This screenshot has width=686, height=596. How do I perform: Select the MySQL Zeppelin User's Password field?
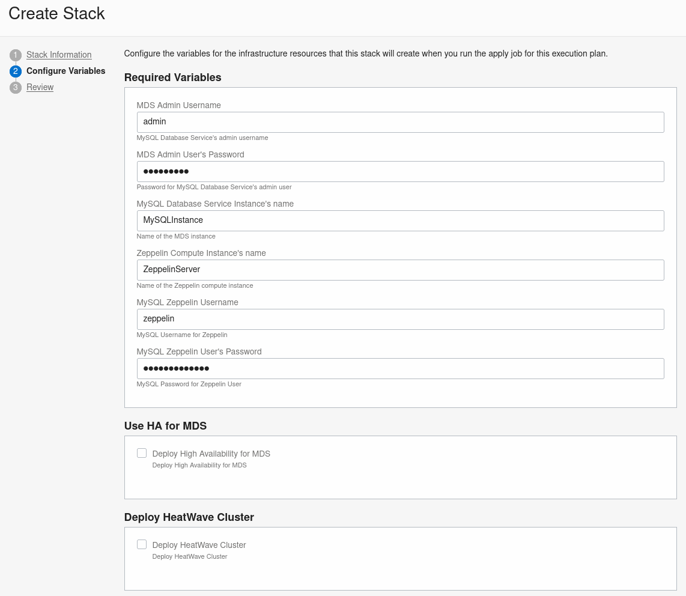coord(400,368)
